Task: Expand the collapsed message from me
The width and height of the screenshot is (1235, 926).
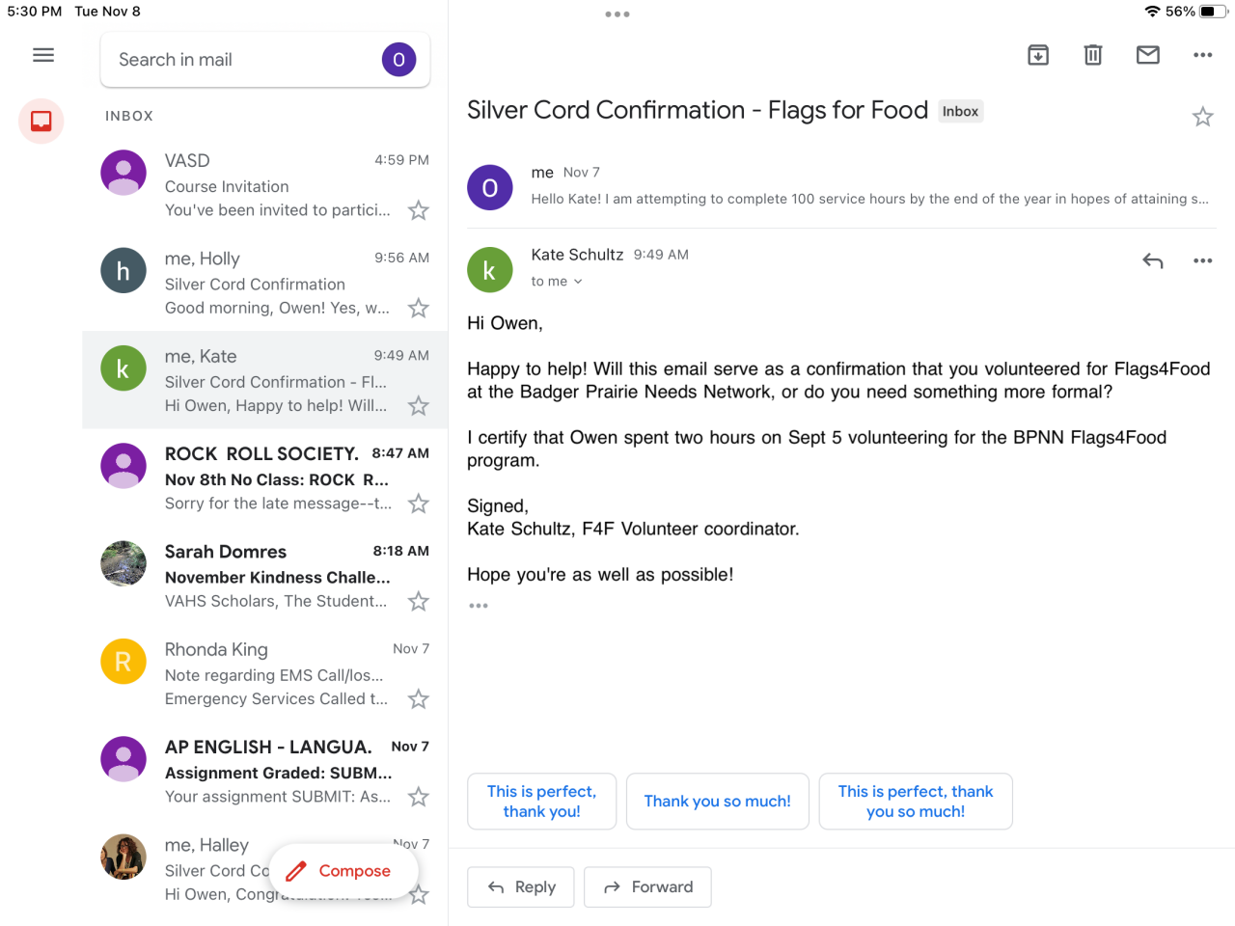Action: (868, 187)
